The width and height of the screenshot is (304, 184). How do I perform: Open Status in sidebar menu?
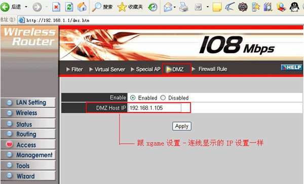pyautogui.click(x=28, y=124)
